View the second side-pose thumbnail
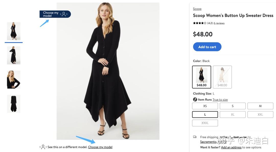The image size is (276, 152). coord(14,55)
